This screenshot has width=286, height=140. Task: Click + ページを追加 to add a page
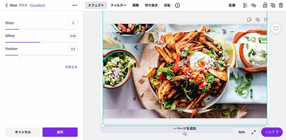(185, 128)
